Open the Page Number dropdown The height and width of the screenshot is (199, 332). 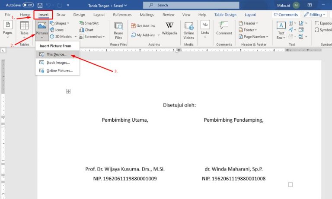pyautogui.click(x=253, y=37)
